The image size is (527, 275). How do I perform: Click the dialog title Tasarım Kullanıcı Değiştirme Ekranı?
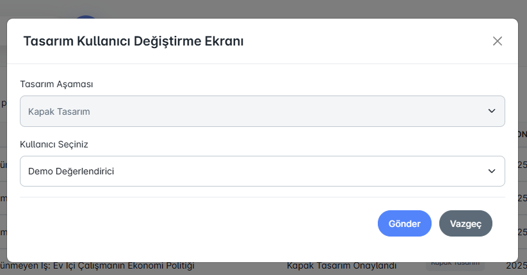tap(133, 41)
